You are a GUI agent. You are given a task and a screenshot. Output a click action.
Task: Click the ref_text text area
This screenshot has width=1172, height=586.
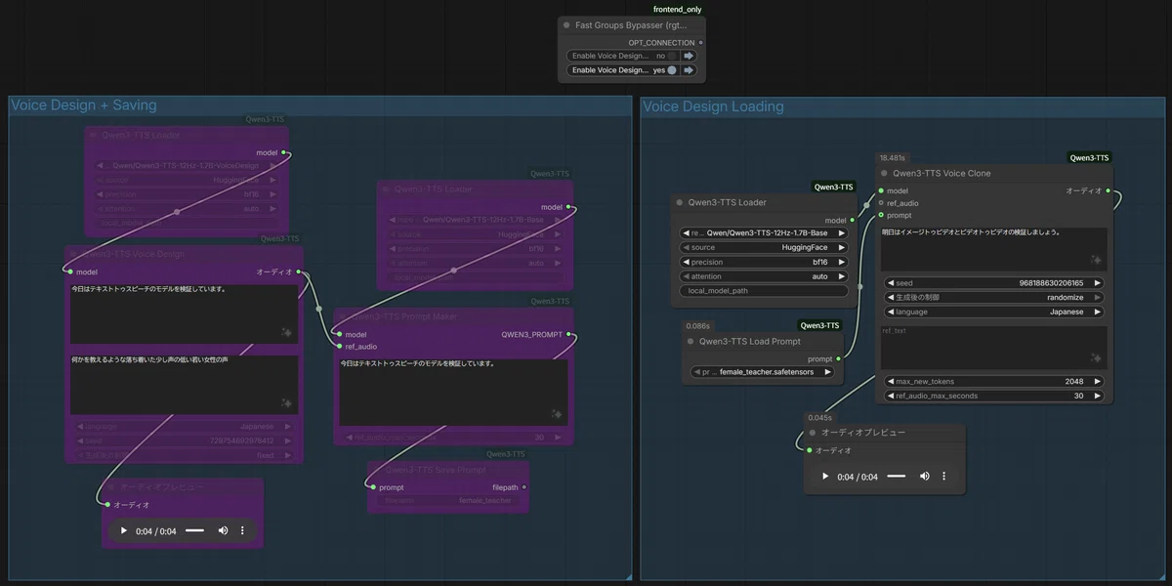pos(993,348)
